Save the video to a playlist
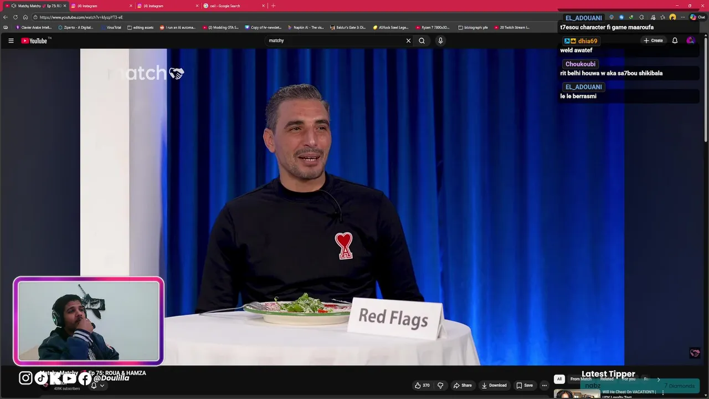The height and width of the screenshot is (399, 709). point(525,385)
